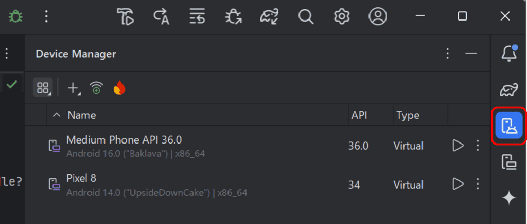Open the Device Manager sidebar icon
Image resolution: width=527 pixels, height=224 pixels.
(x=509, y=126)
